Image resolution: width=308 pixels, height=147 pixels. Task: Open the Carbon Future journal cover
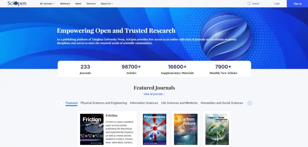[x=186, y=129]
